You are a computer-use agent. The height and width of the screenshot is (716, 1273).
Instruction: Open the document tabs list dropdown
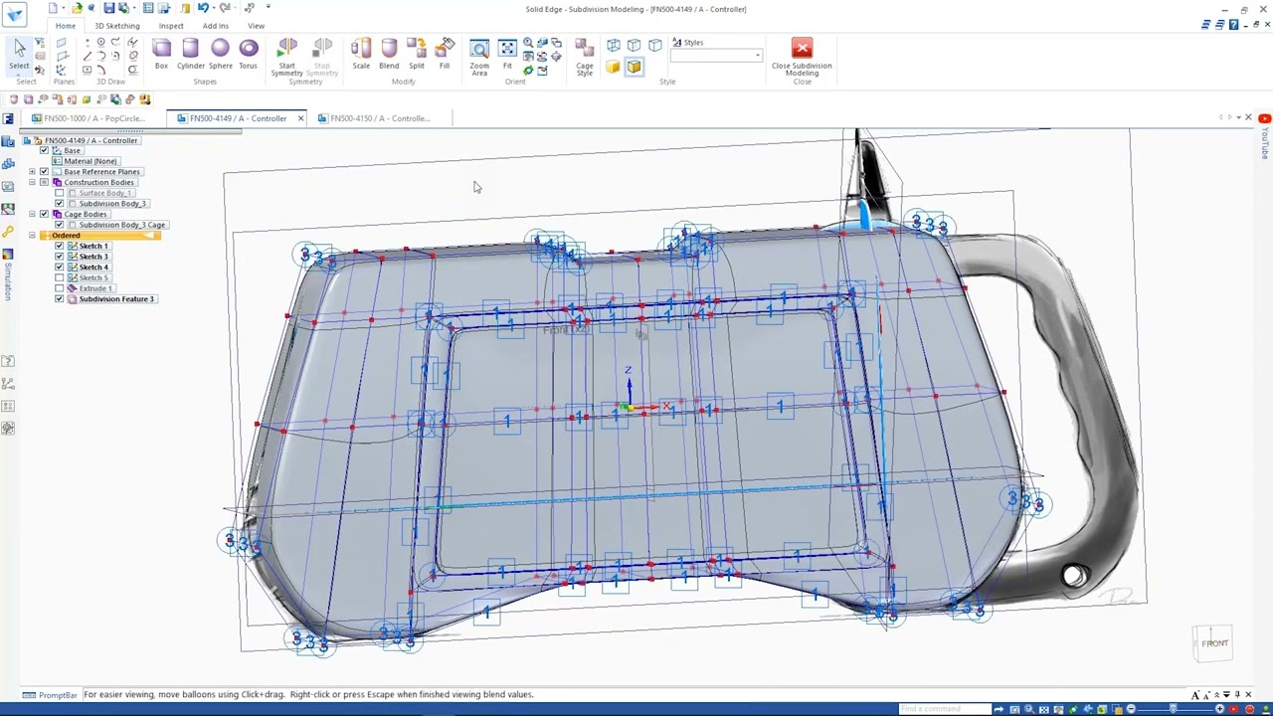(1238, 118)
